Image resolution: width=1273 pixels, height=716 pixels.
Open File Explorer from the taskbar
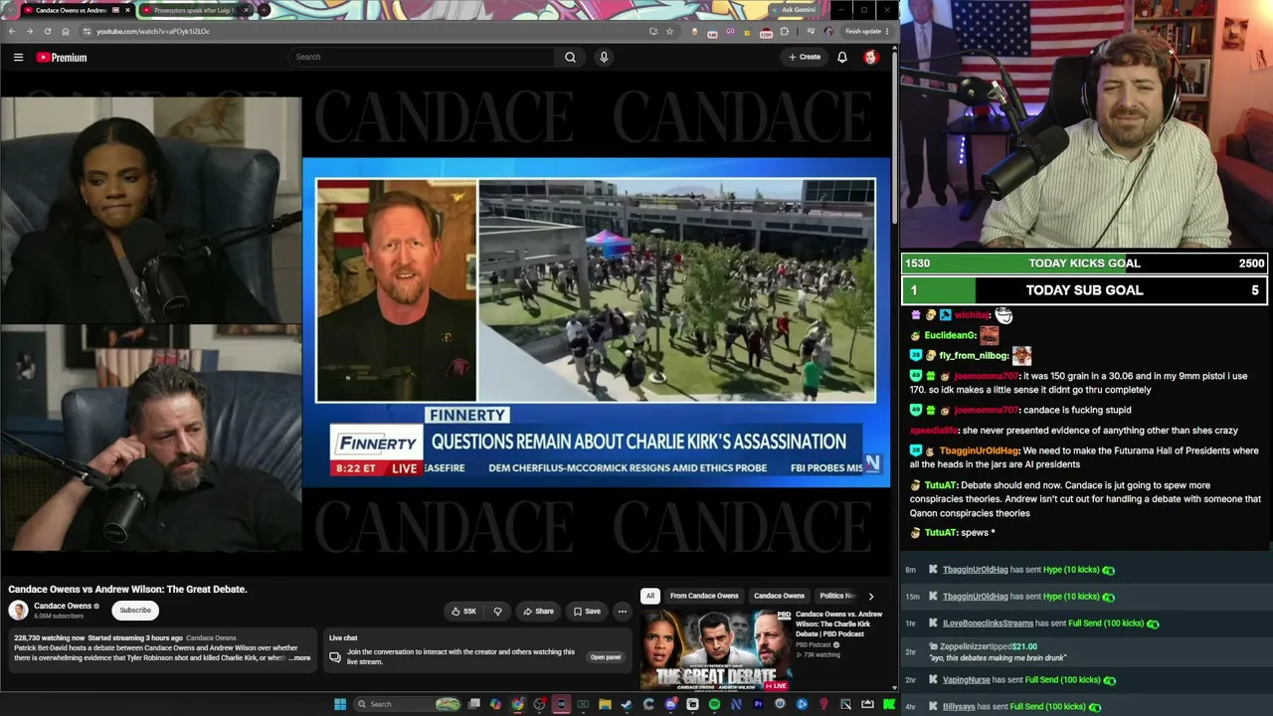[605, 704]
